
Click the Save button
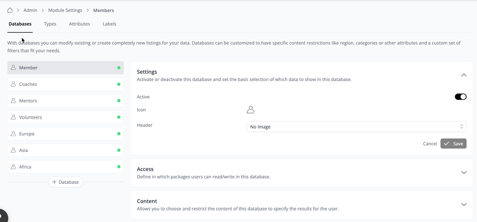[x=453, y=144]
